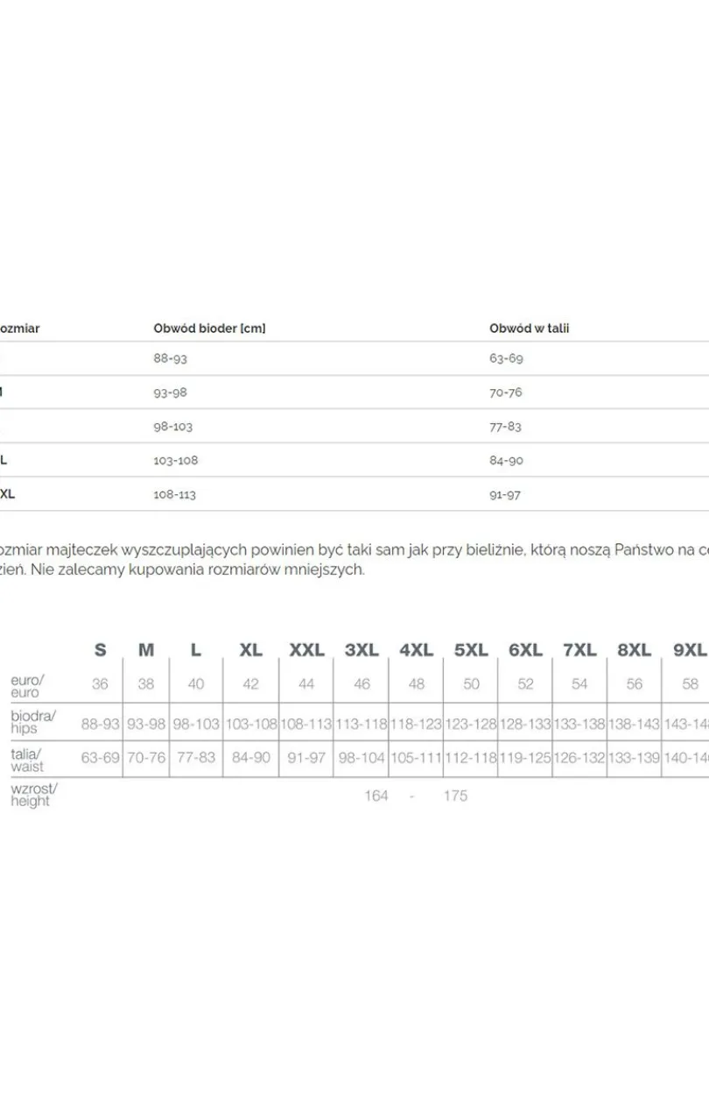Select the 3XL size column header

point(362,650)
